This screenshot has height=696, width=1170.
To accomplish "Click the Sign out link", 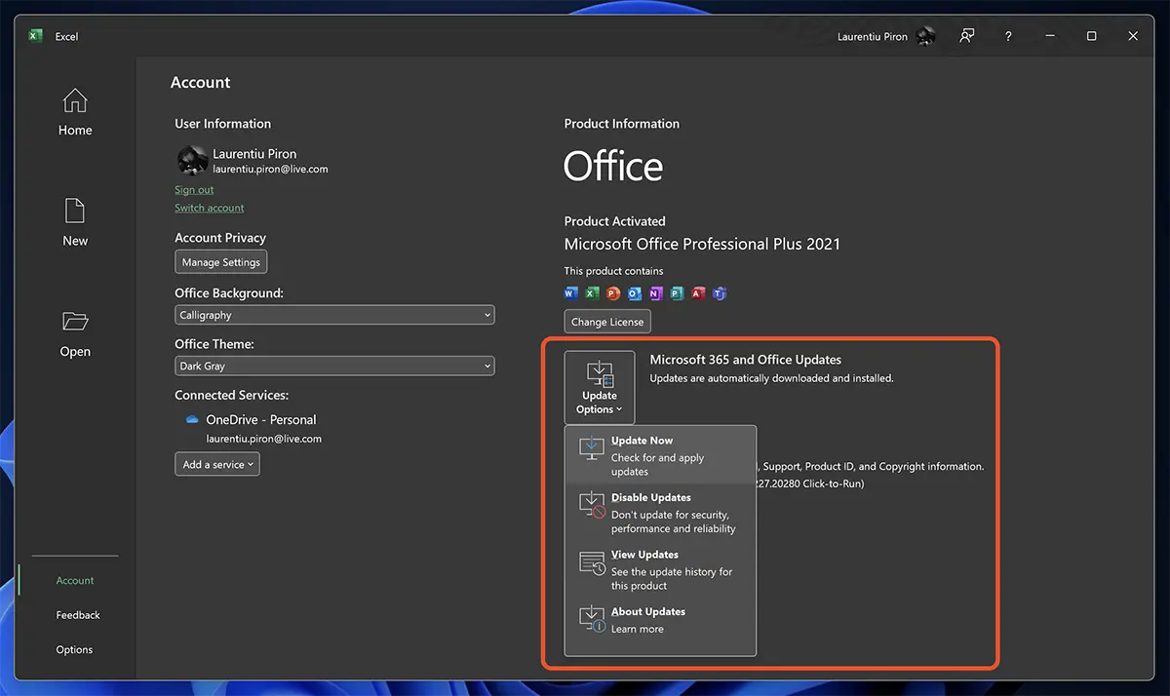I will tap(194, 190).
